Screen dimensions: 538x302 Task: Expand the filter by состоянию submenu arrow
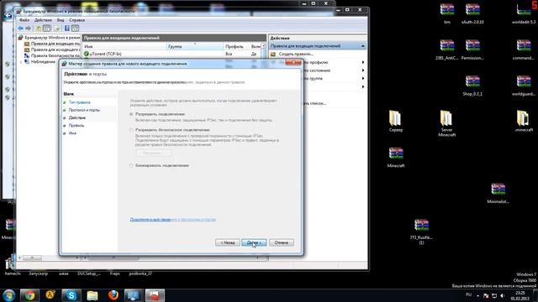pyautogui.click(x=363, y=70)
